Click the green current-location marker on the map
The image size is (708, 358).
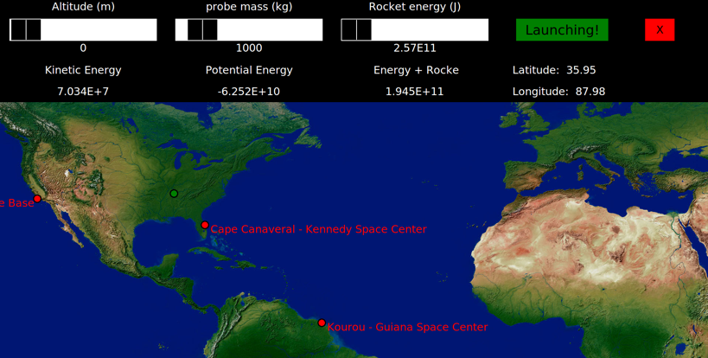coord(174,194)
